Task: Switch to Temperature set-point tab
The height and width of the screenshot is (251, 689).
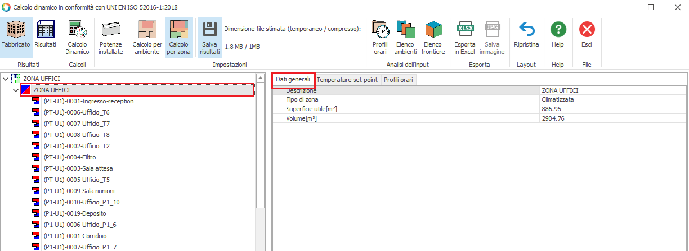Action: pyautogui.click(x=347, y=80)
